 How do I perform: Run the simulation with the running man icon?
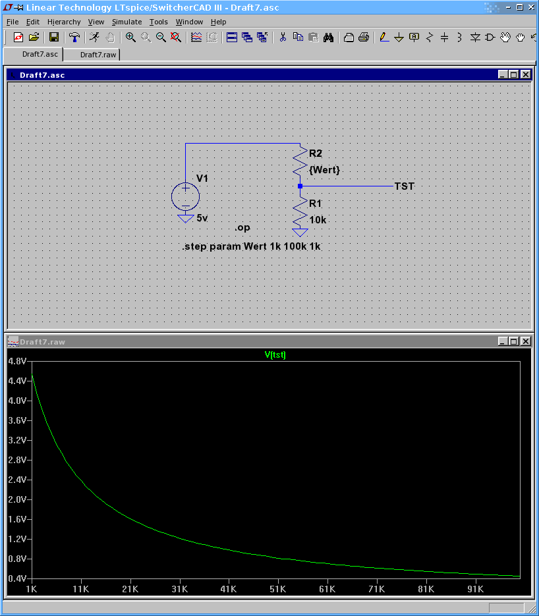click(x=94, y=38)
